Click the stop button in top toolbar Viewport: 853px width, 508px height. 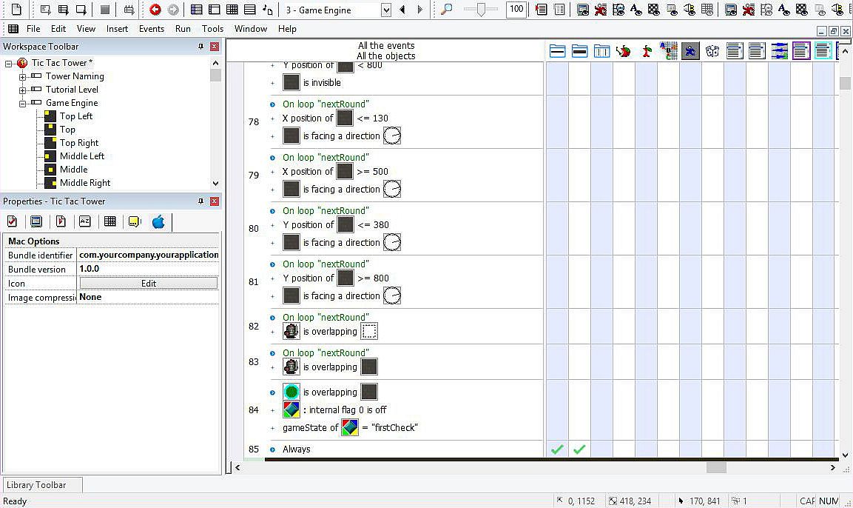pos(105,10)
